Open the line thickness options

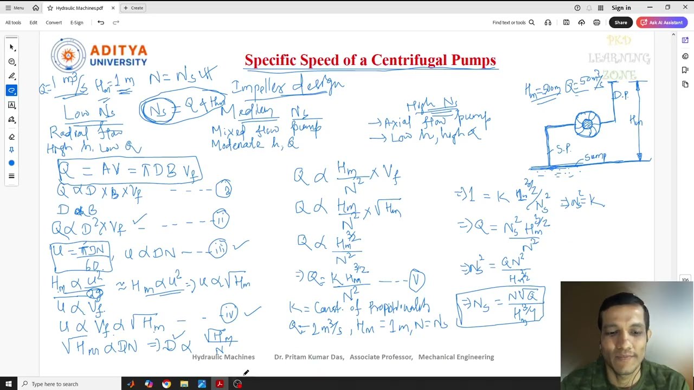pos(11,176)
